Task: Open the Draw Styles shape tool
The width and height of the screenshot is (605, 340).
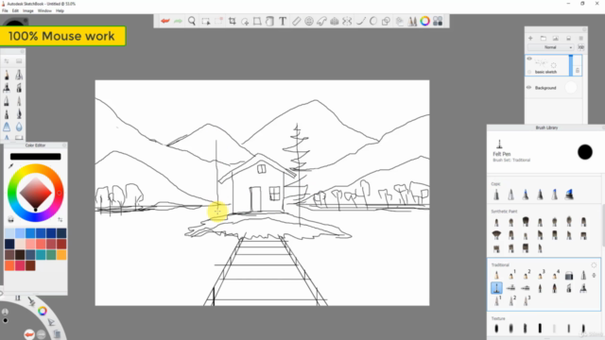Action: [x=386, y=21]
